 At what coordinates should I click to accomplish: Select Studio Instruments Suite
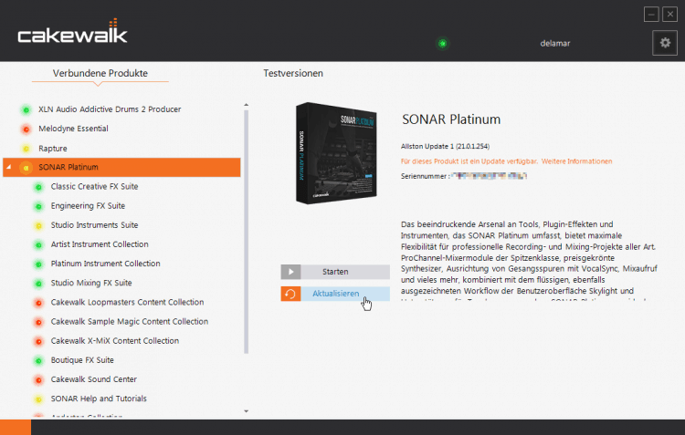pyautogui.click(x=94, y=225)
